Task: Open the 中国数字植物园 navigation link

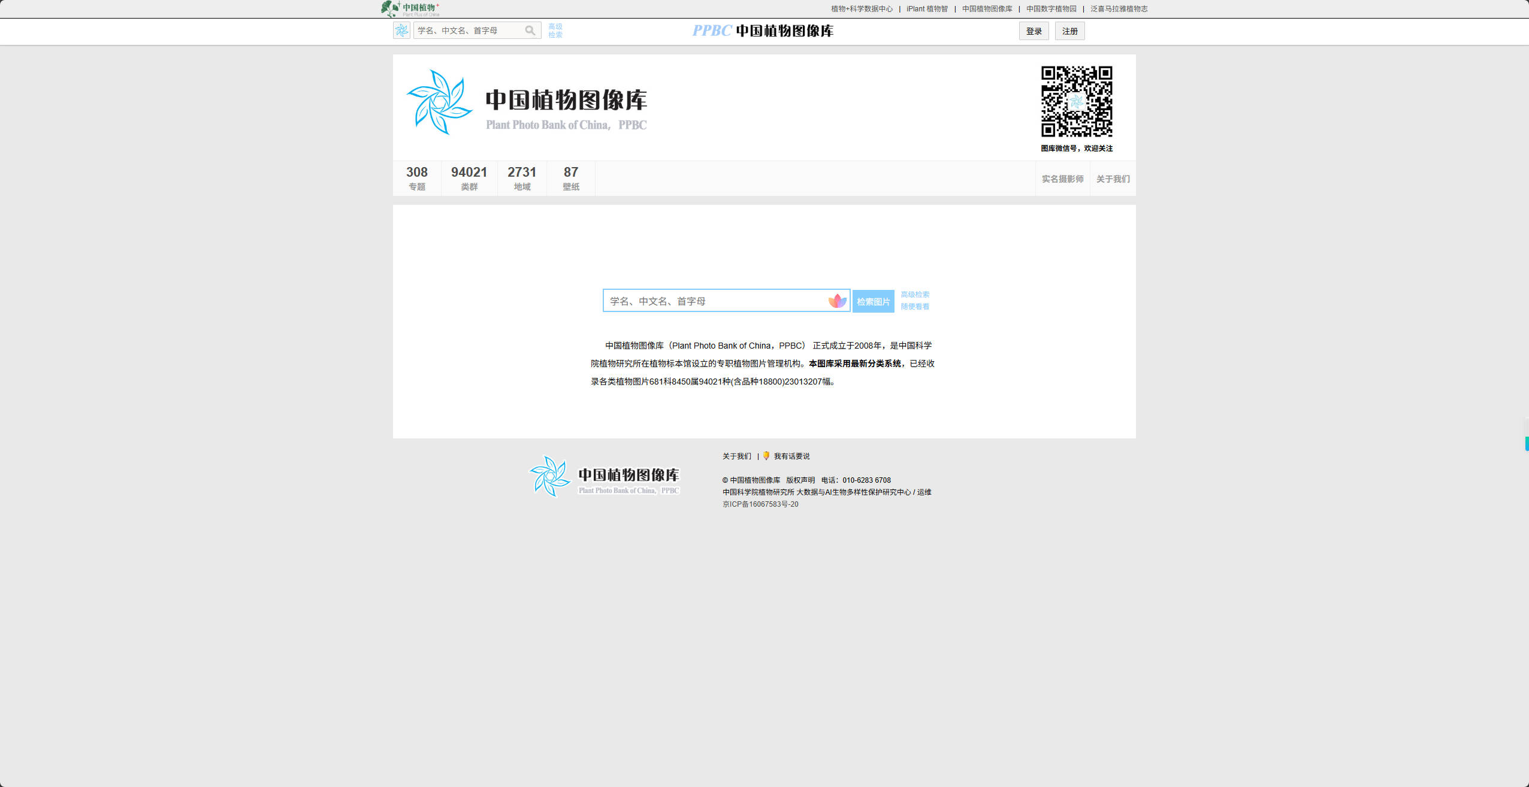Action: (1050, 8)
